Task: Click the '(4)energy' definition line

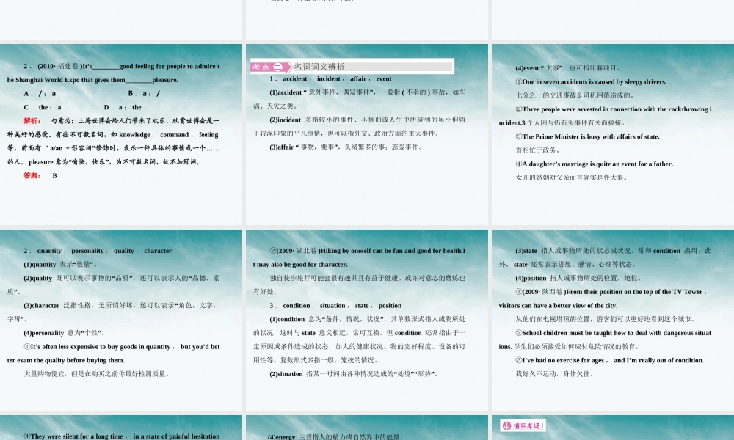Action: point(335,437)
